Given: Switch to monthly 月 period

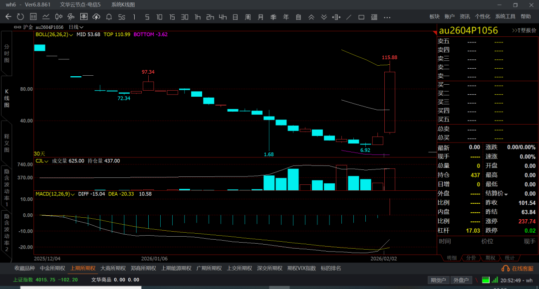Looking at the screenshot, I should pos(261,17).
